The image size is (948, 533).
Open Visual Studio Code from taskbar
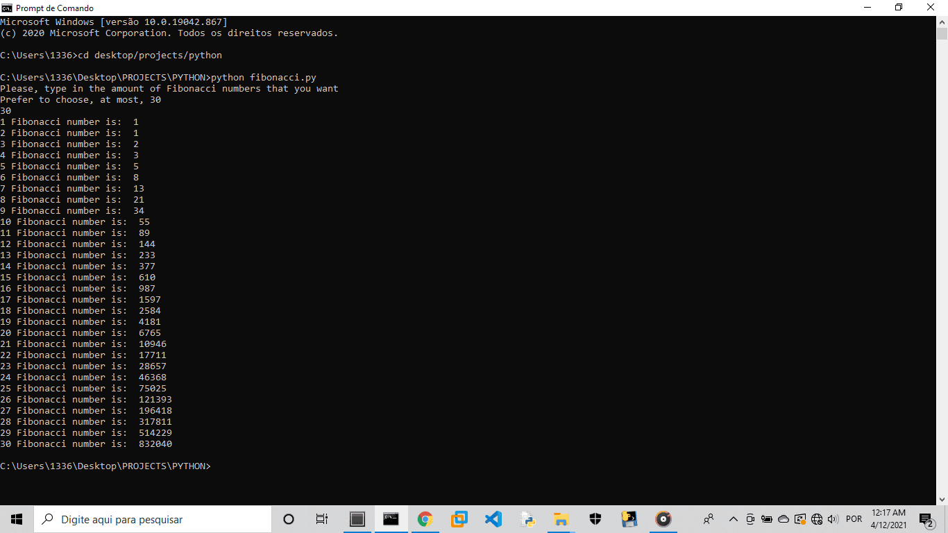pyautogui.click(x=493, y=519)
